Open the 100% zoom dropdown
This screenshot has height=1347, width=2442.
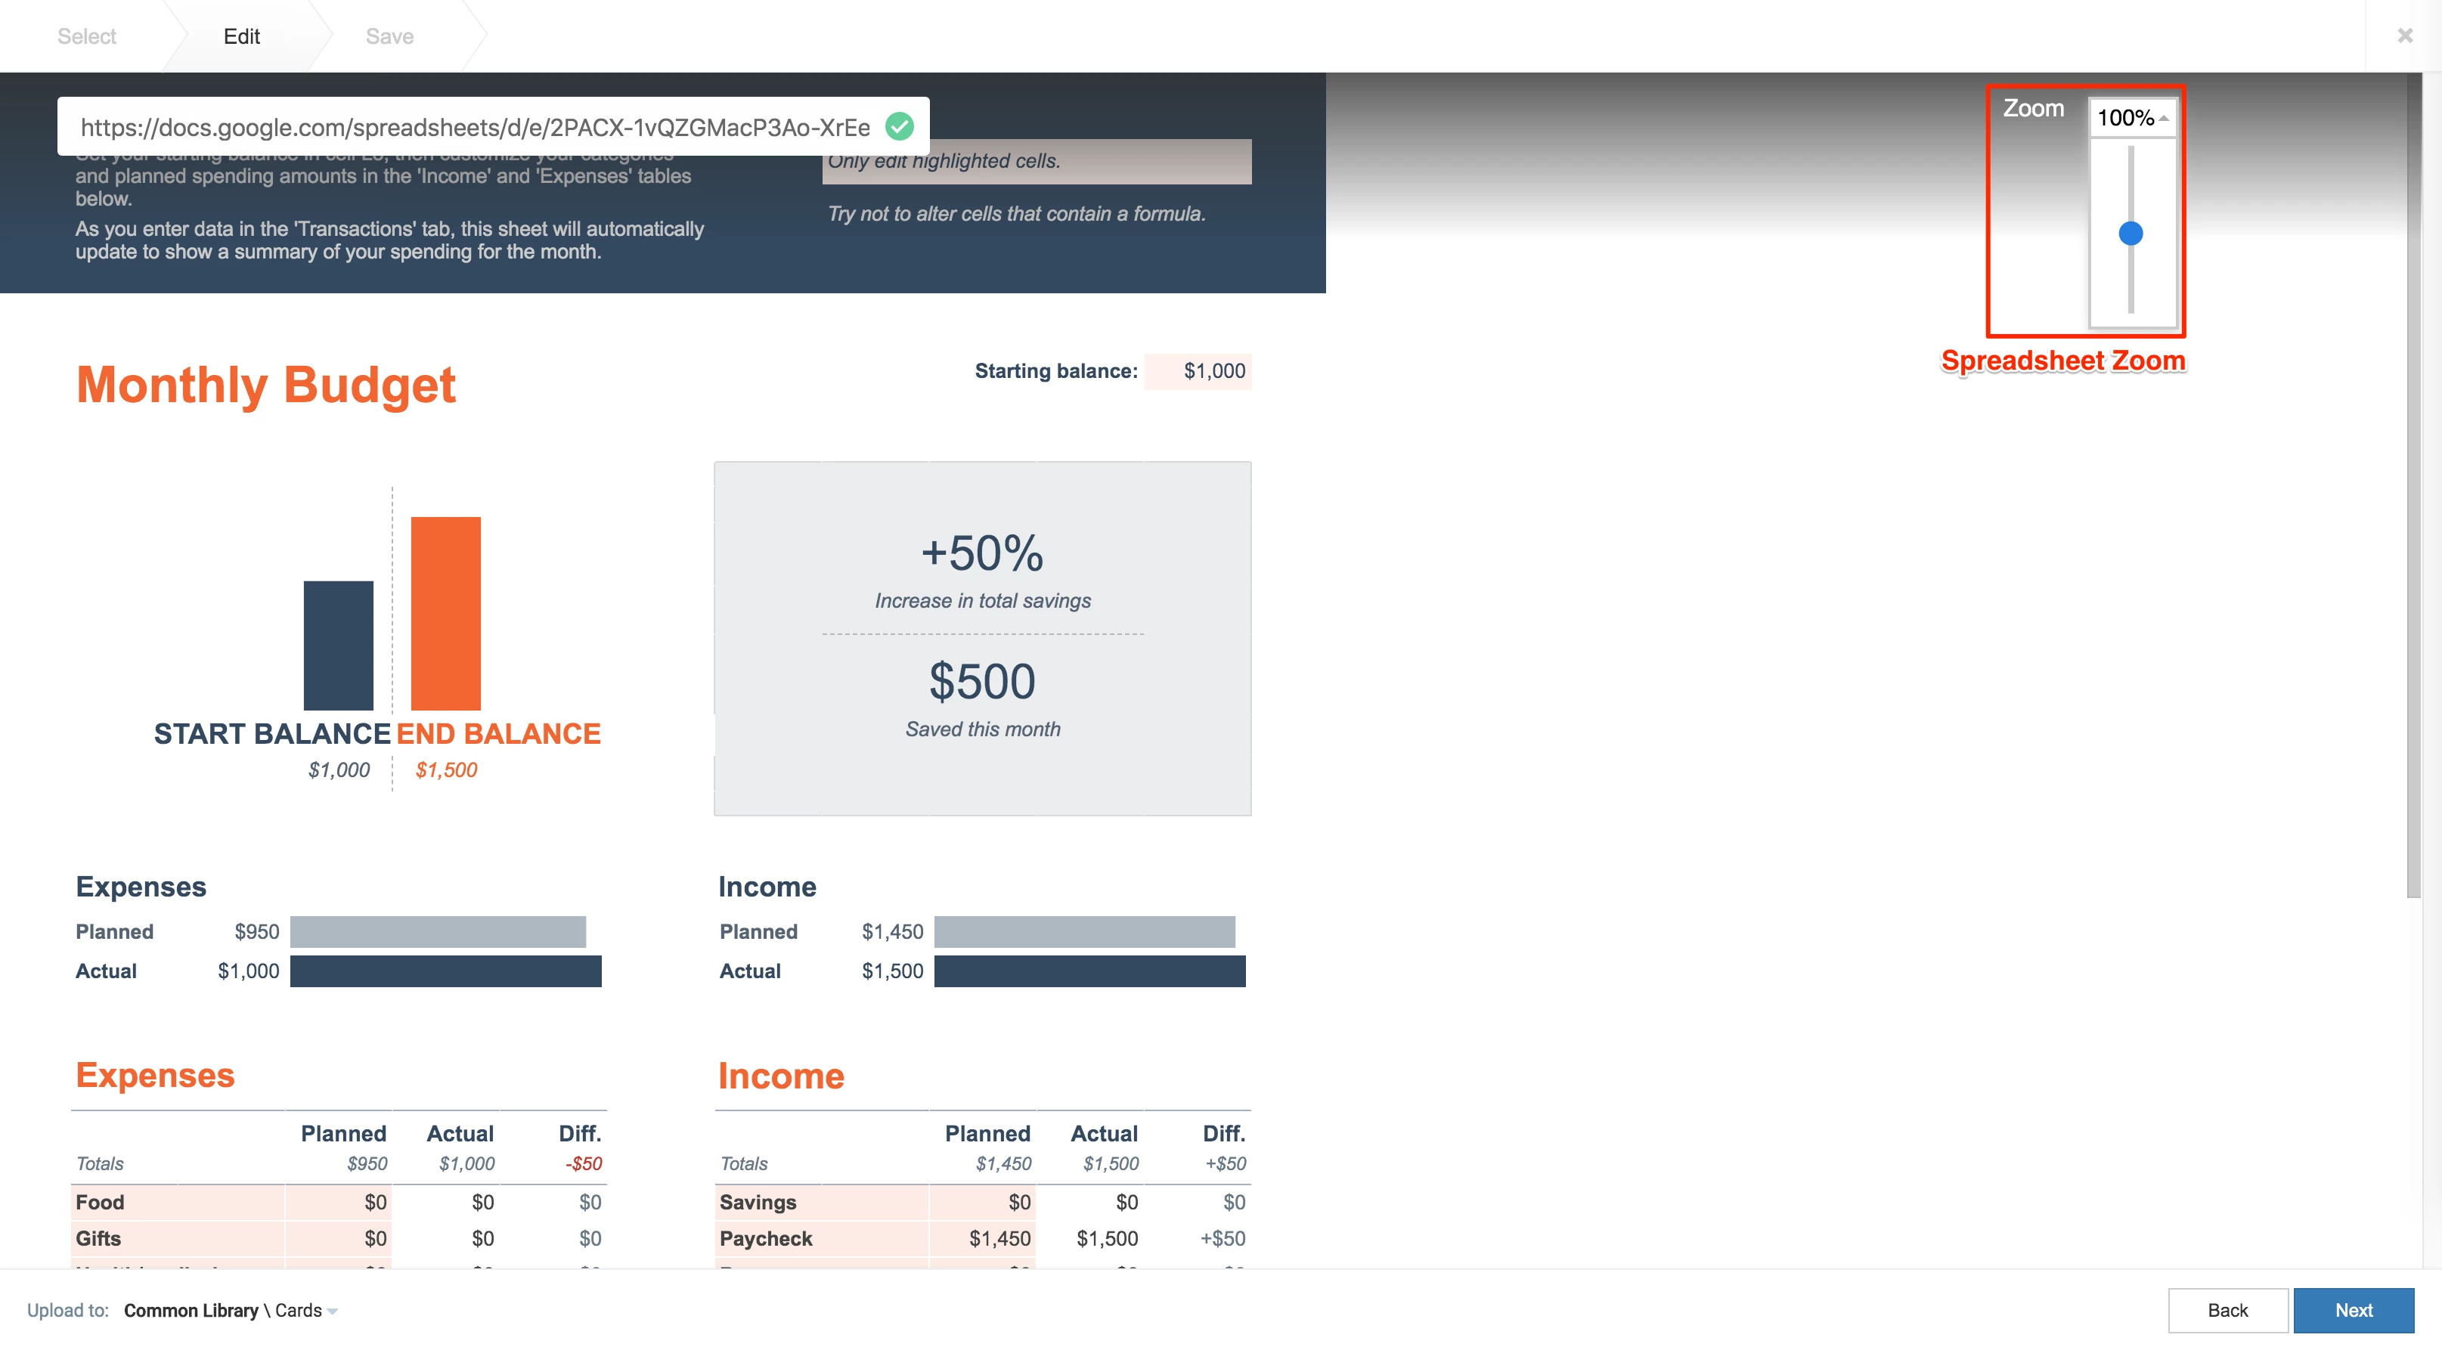coord(2132,118)
